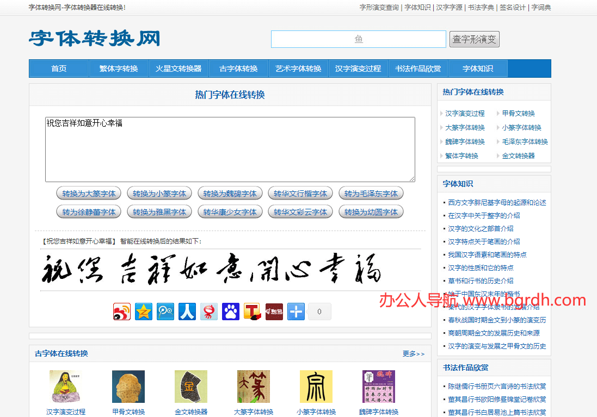Switch to the 繁体字转换 navigation tab
The width and height of the screenshot is (597, 417).
[119, 69]
